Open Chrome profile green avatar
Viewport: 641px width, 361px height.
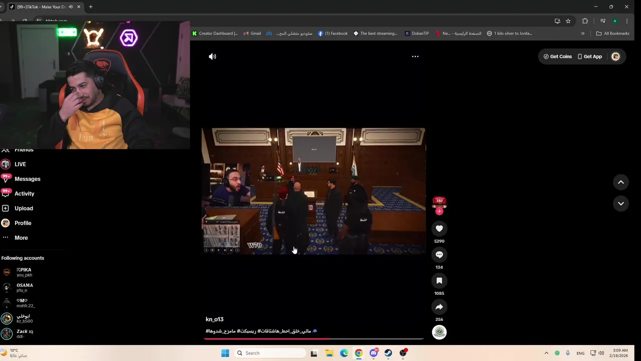pyautogui.click(x=614, y=21)
